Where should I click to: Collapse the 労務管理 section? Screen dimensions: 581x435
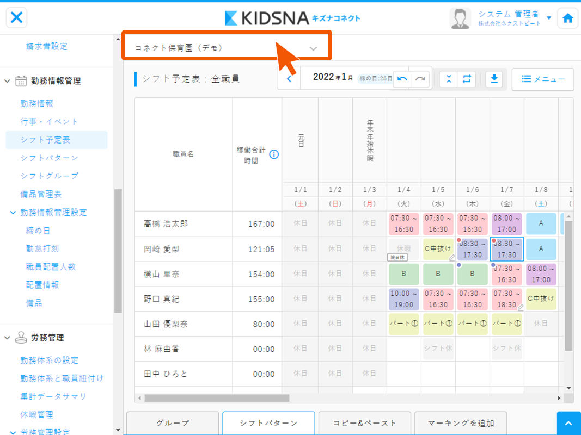pyautogui.click(x=8, y=338)
